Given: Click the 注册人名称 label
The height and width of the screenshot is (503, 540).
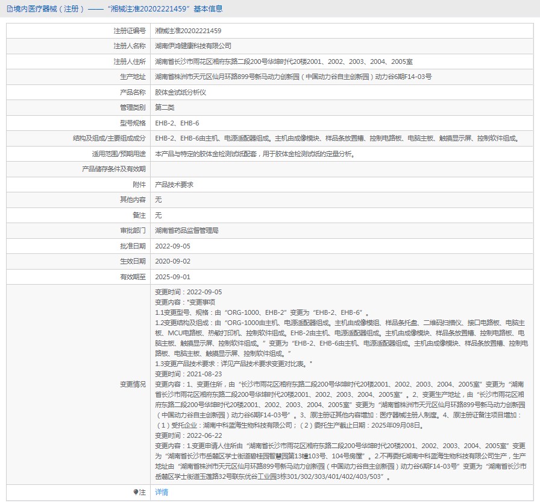Looking at the screenshot, I should [x=130, y=46].
